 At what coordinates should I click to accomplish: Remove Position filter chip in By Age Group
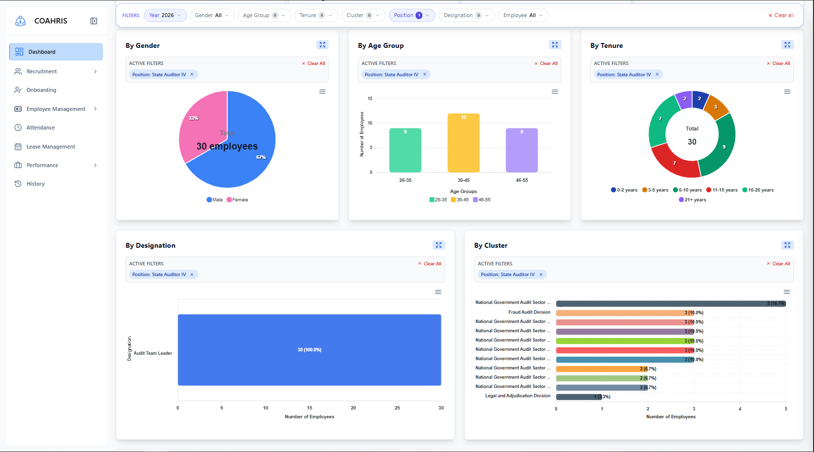(x=424, y=75)
